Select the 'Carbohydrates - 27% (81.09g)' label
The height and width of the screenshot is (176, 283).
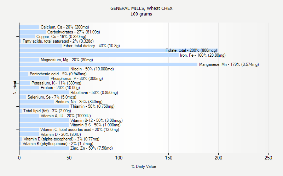(x=74, y=32)
